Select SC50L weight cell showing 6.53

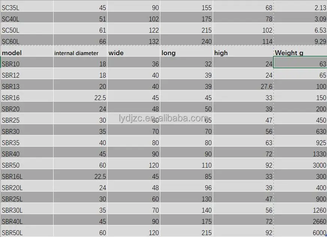tap(300, 30)
